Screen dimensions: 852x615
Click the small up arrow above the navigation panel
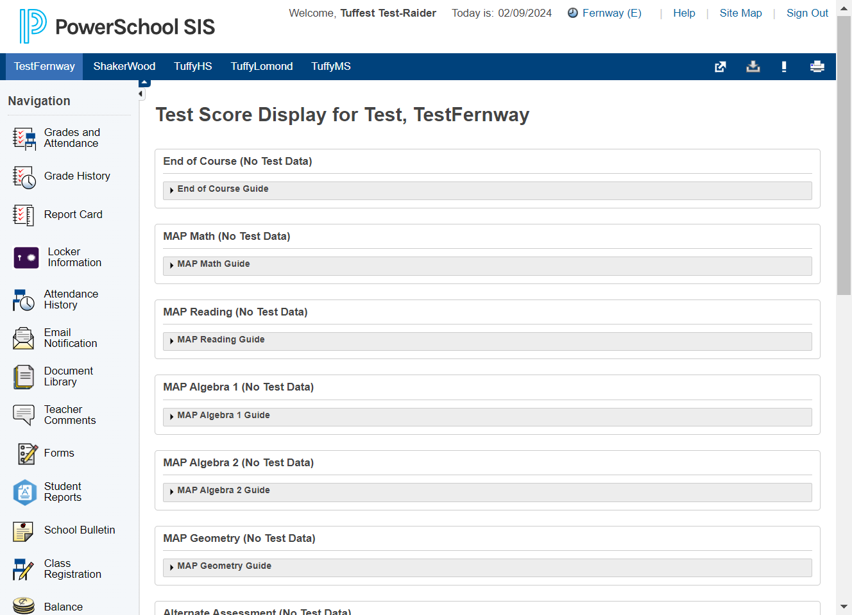click(x=144, y=83)
